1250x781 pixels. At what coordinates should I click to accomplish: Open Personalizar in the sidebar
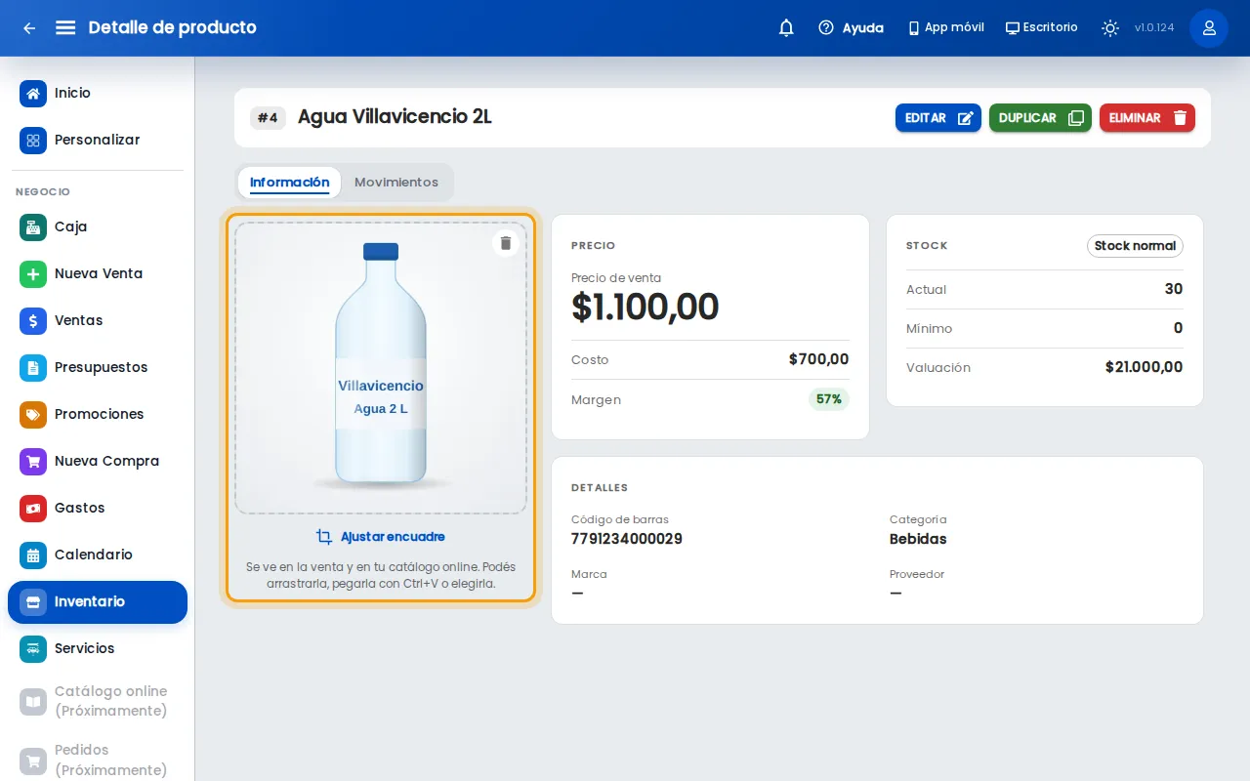click(x=98, y=140)
